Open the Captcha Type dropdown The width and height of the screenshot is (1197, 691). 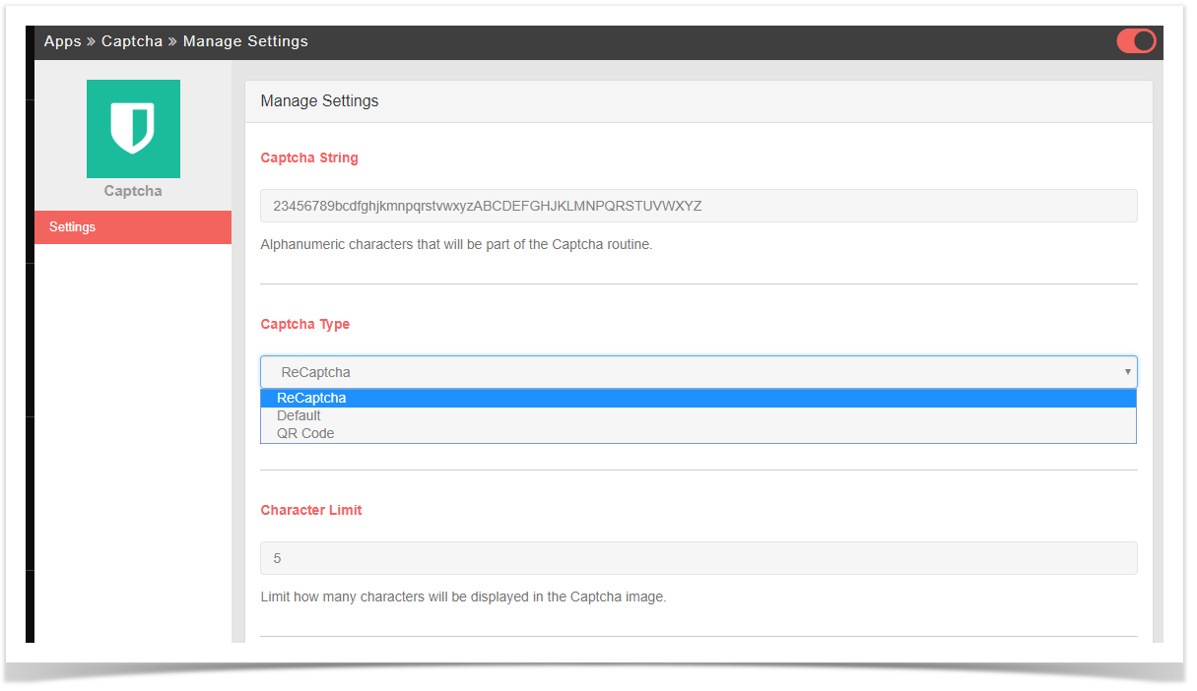[698, 372]
